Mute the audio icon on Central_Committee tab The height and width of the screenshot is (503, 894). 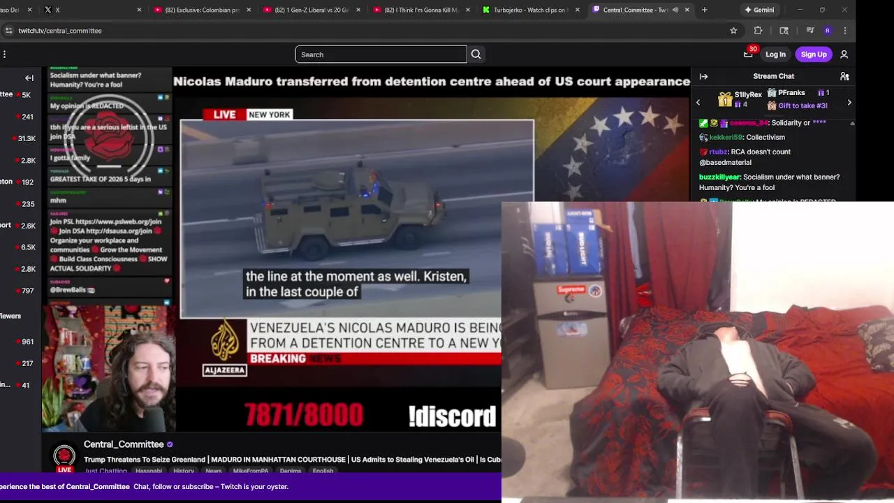(675, 10)
